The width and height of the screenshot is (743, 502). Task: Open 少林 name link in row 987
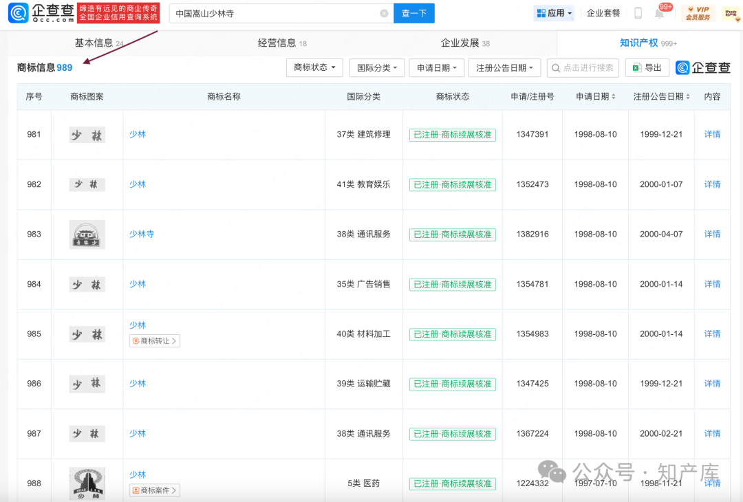[x=138, y=433]
